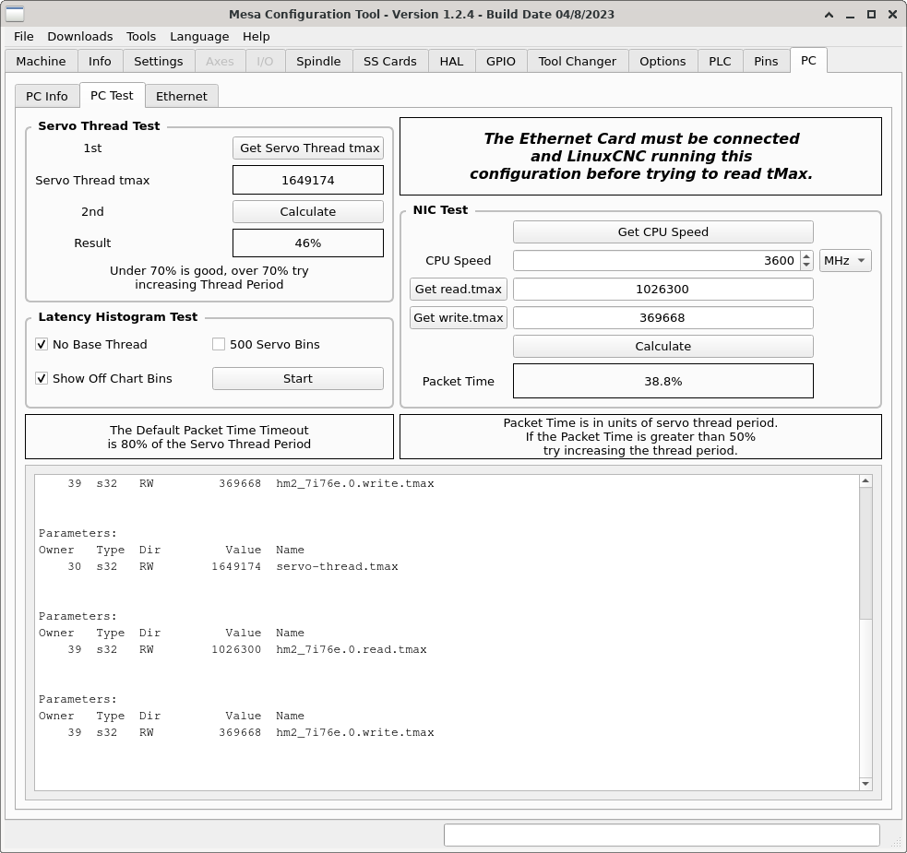Switch to the Tool Changer tab
Viewport: 907px width, 853px height.
[577, 61]
